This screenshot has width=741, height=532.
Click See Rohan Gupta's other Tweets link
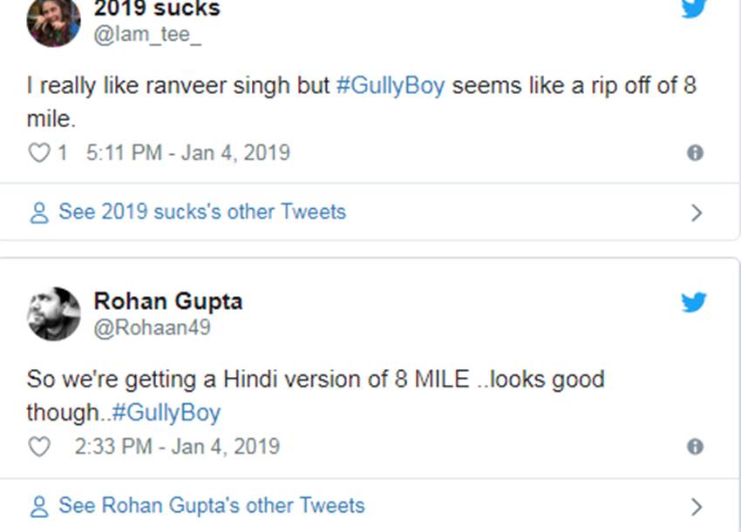click(x=211, y=505)
